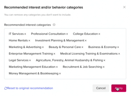
Task: Apply the recommended categories
Action: tap(119, 88)
